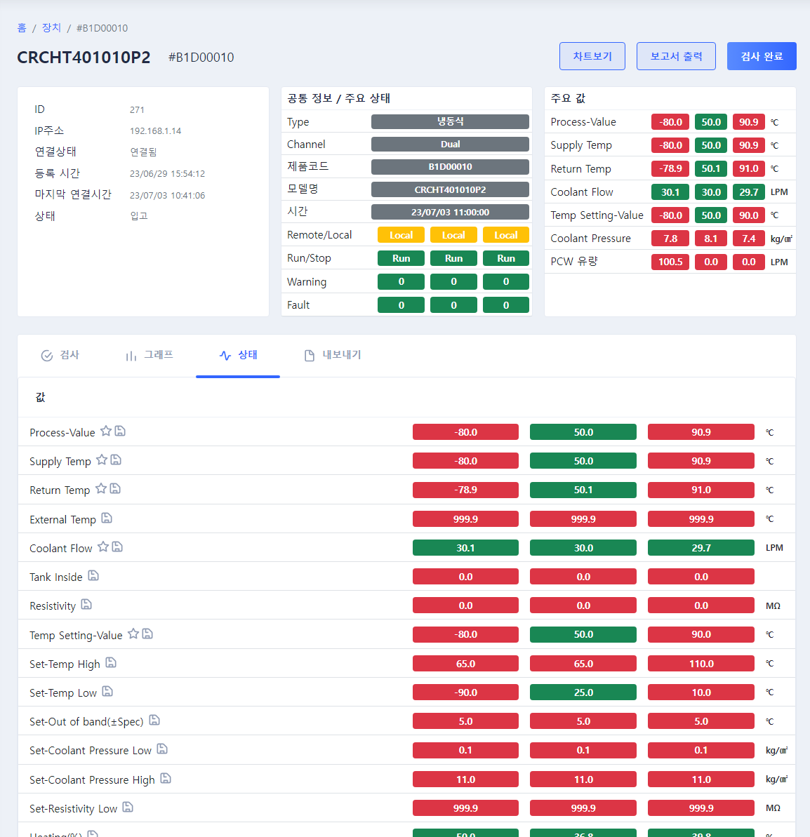Click the 차트보기 button
The width and height of the screenshot is (810, 837).
[592, 56]
